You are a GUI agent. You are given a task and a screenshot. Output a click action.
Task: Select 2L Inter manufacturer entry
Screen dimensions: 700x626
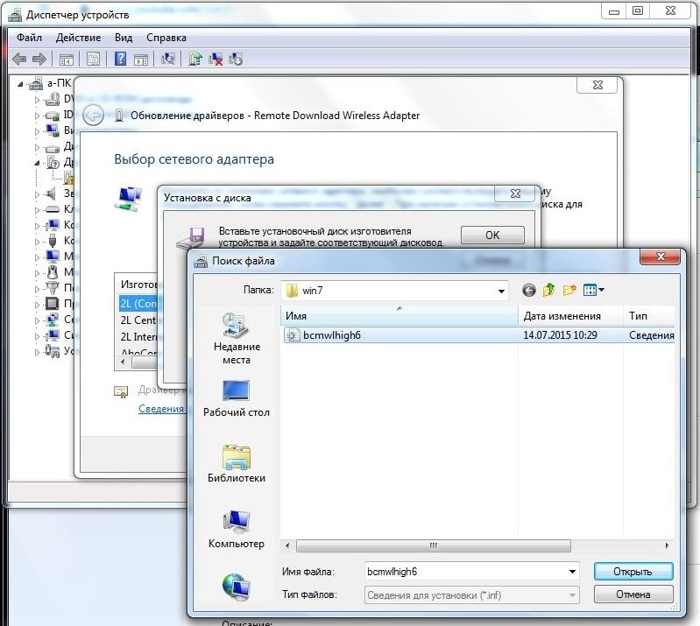pyautogui.click(x=138, y=336)
